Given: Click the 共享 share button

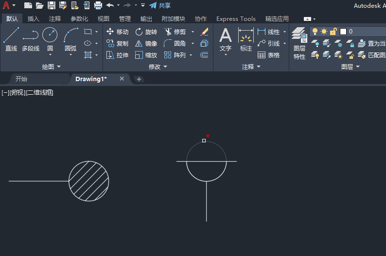Looking at the screenshot, I should point(160,5).
